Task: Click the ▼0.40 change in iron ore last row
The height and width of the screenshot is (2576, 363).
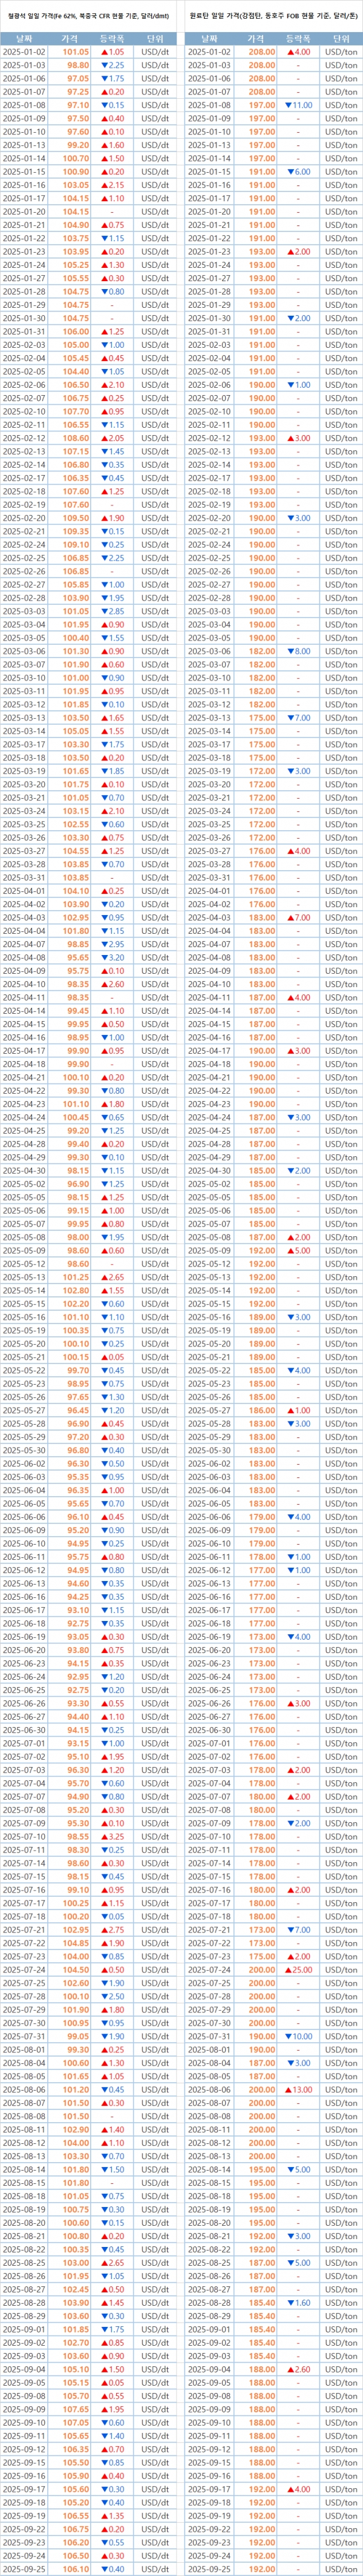Action: tap(113, 2569)
